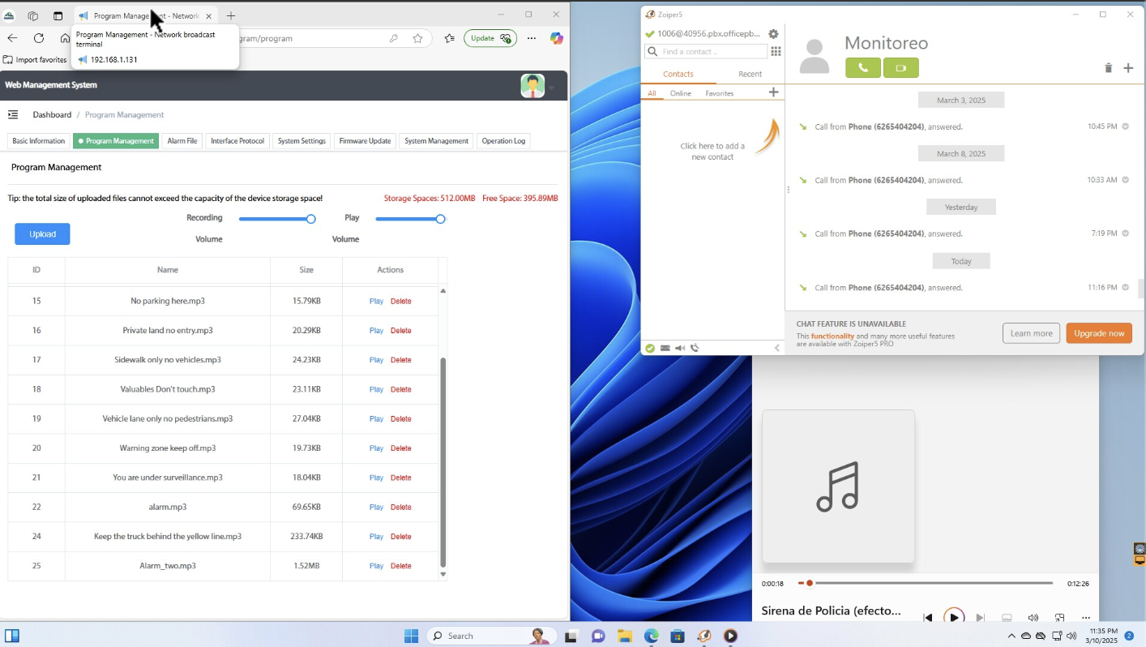The width and height of the screenshot is (1146, 647).
Task: Expand dropdown on March 3 call entry
Action: [x=1126, y=126]
